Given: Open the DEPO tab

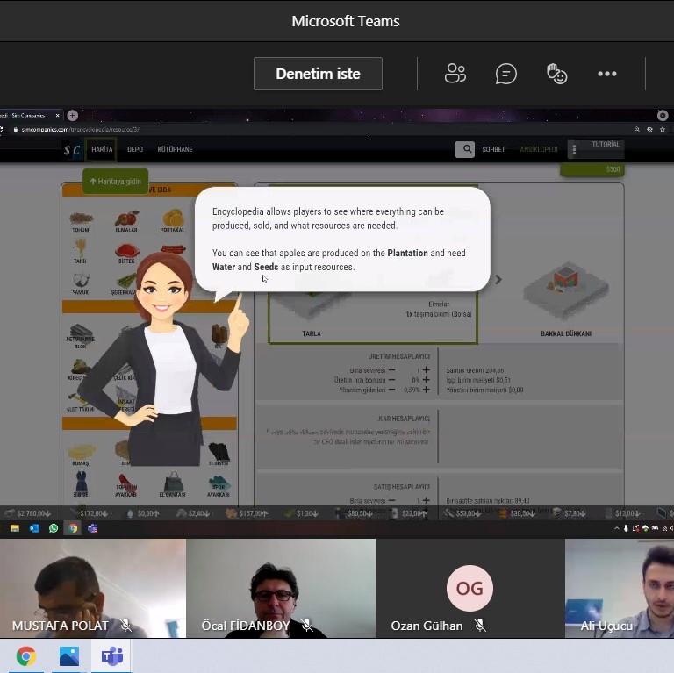Looking at the screenshot, I should [x=135, y=149].
